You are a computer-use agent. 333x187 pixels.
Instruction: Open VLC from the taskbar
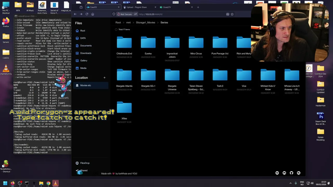click(x=55, y=183)
